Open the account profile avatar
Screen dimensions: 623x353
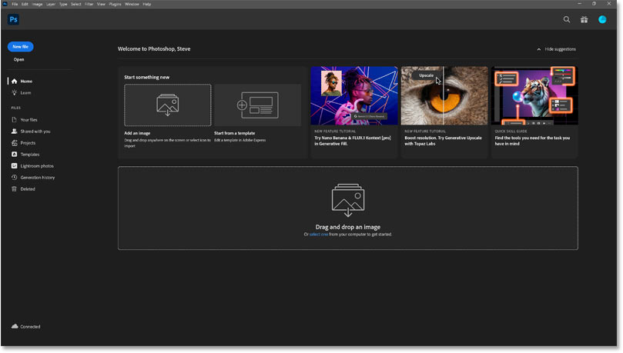[x=602, y=19]
